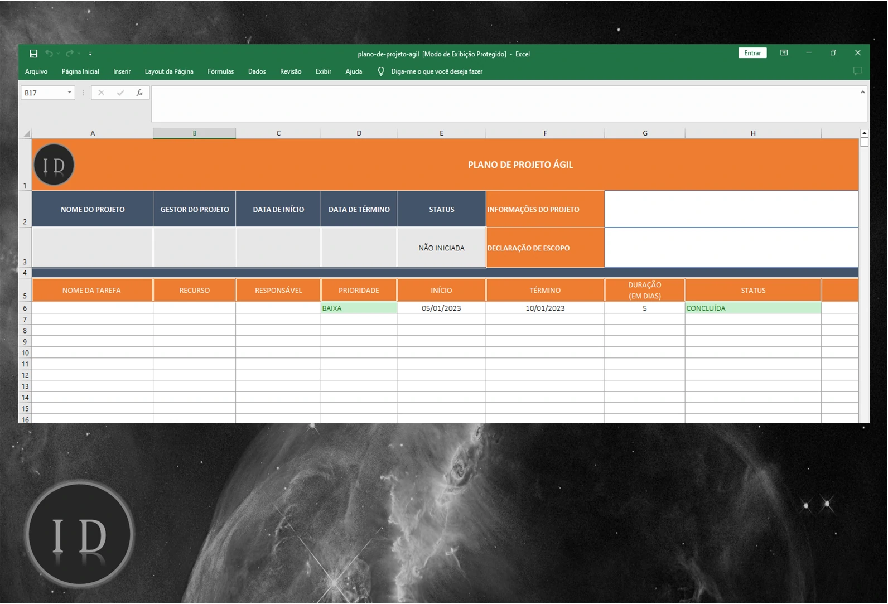This screenshot has height=604, width=888.
Task: Click the lightbulb Tell Me search box
Action: tap(436, 71)
